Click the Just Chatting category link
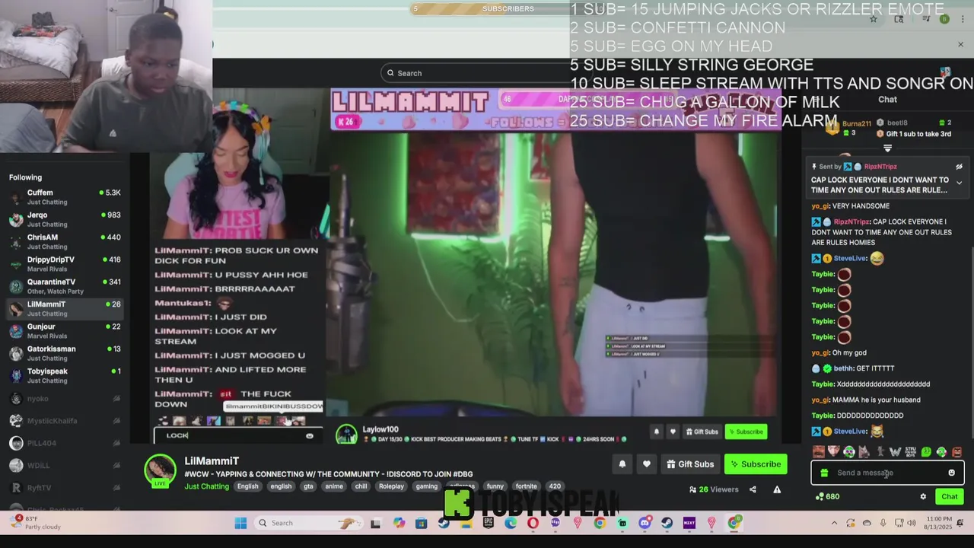This screenshot has width=974, height=548. 206,486
